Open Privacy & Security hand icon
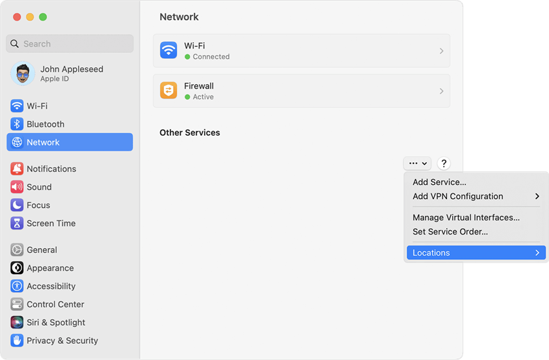Viewport: 549px width, 360px height. click(17, 341)
